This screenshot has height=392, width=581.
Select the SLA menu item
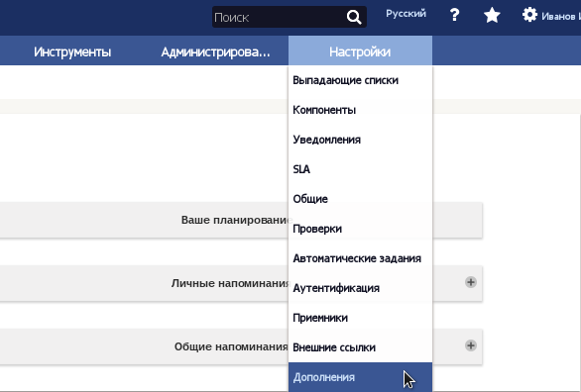pos(301,169)
